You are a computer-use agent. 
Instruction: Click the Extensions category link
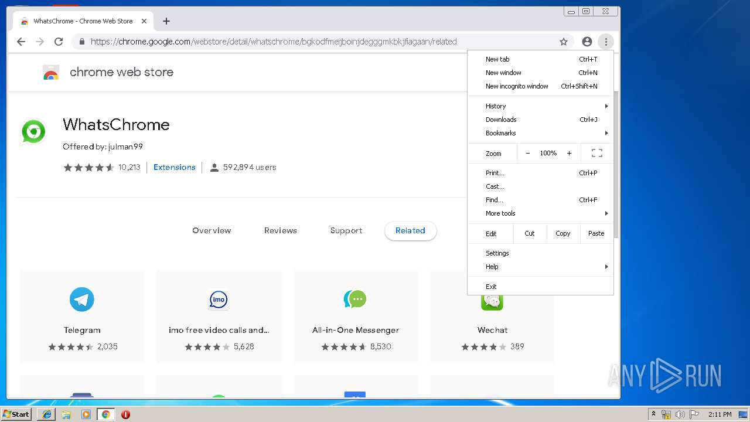coord(175,167)
